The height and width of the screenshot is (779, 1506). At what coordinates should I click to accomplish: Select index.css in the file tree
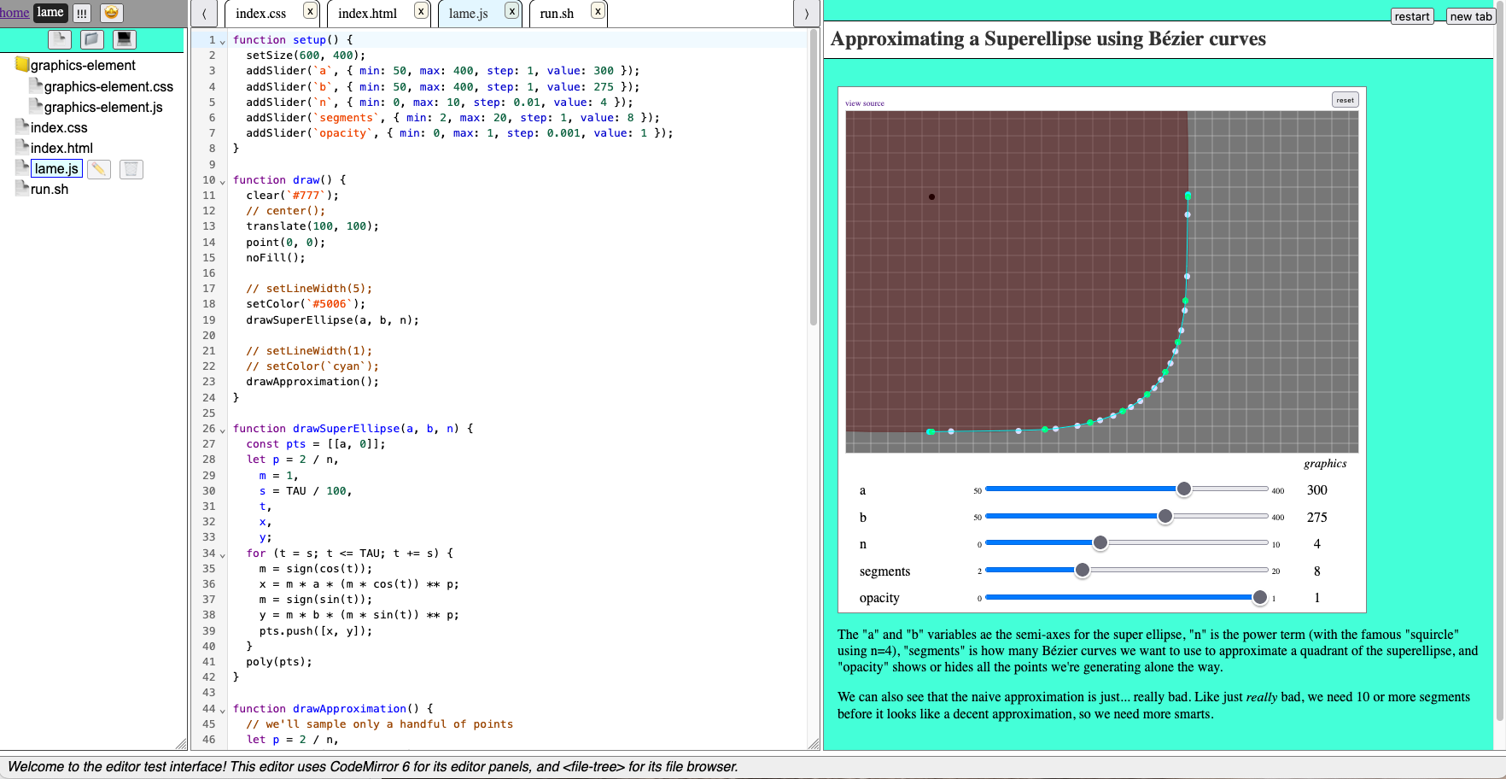coord(59,128)
